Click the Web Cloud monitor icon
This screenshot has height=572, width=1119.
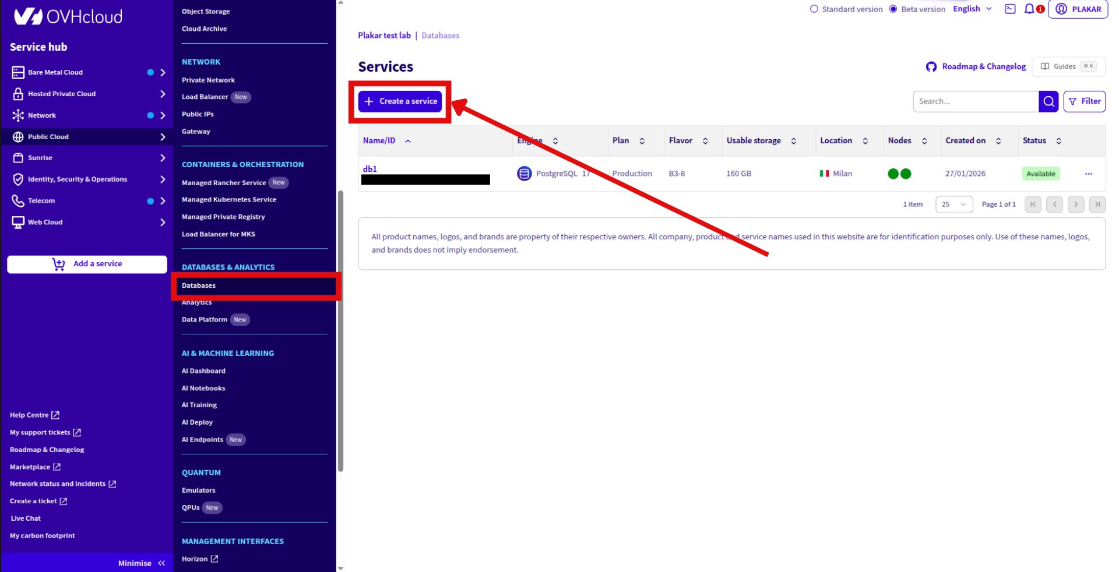pyautogui.click(x=18, y=223)
